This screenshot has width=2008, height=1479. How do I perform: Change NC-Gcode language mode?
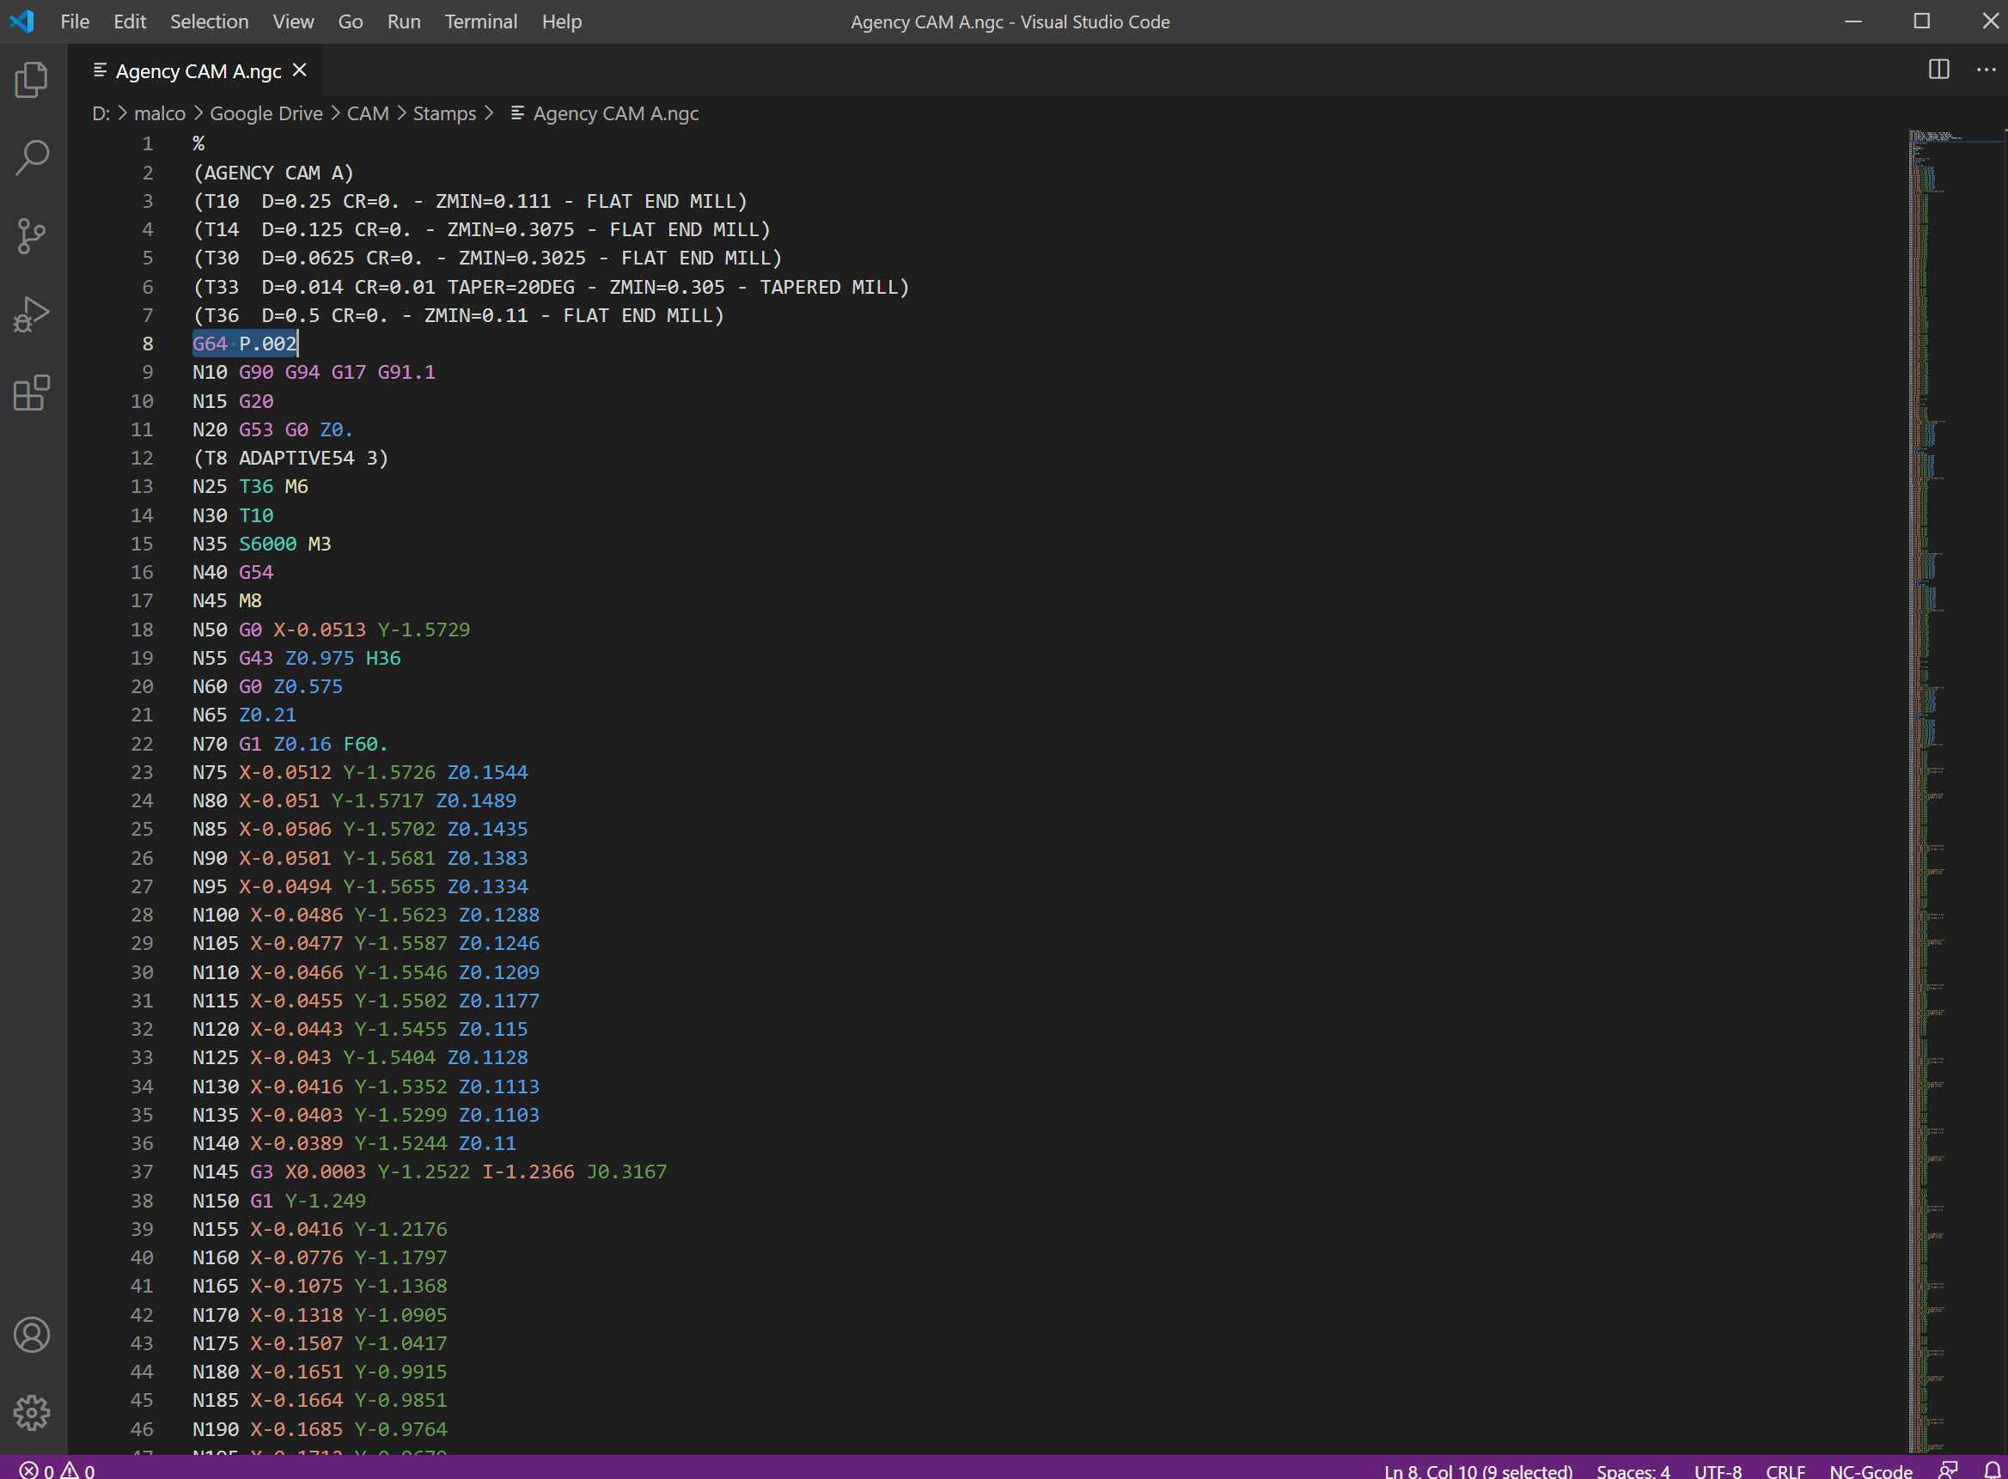tap(1870, 1470)
